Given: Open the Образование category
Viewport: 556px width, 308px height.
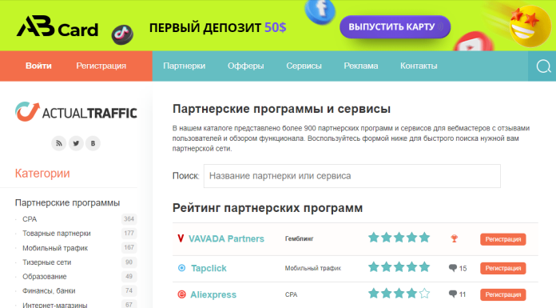Looking at the screenshot, I should coord(44,276).
